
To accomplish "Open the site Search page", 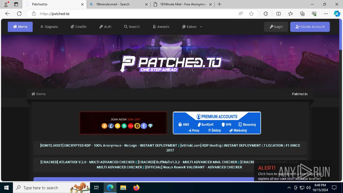I will click(132, 27).
